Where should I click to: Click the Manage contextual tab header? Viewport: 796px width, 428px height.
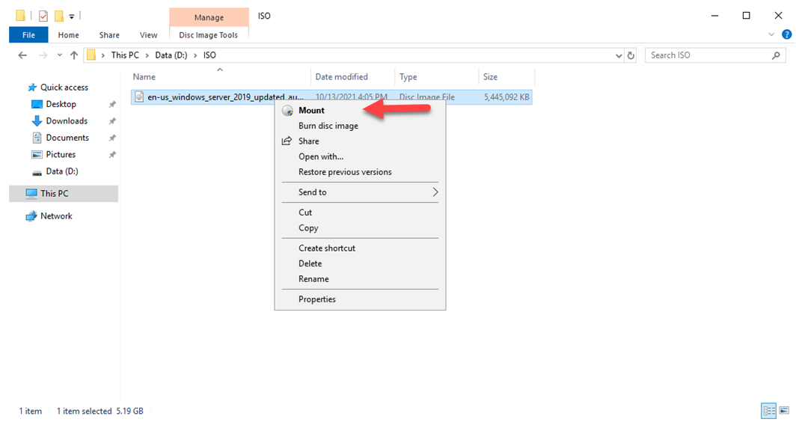coord(209,17)
